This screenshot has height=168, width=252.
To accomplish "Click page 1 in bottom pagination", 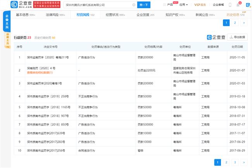I will click(x=217, y=162).
